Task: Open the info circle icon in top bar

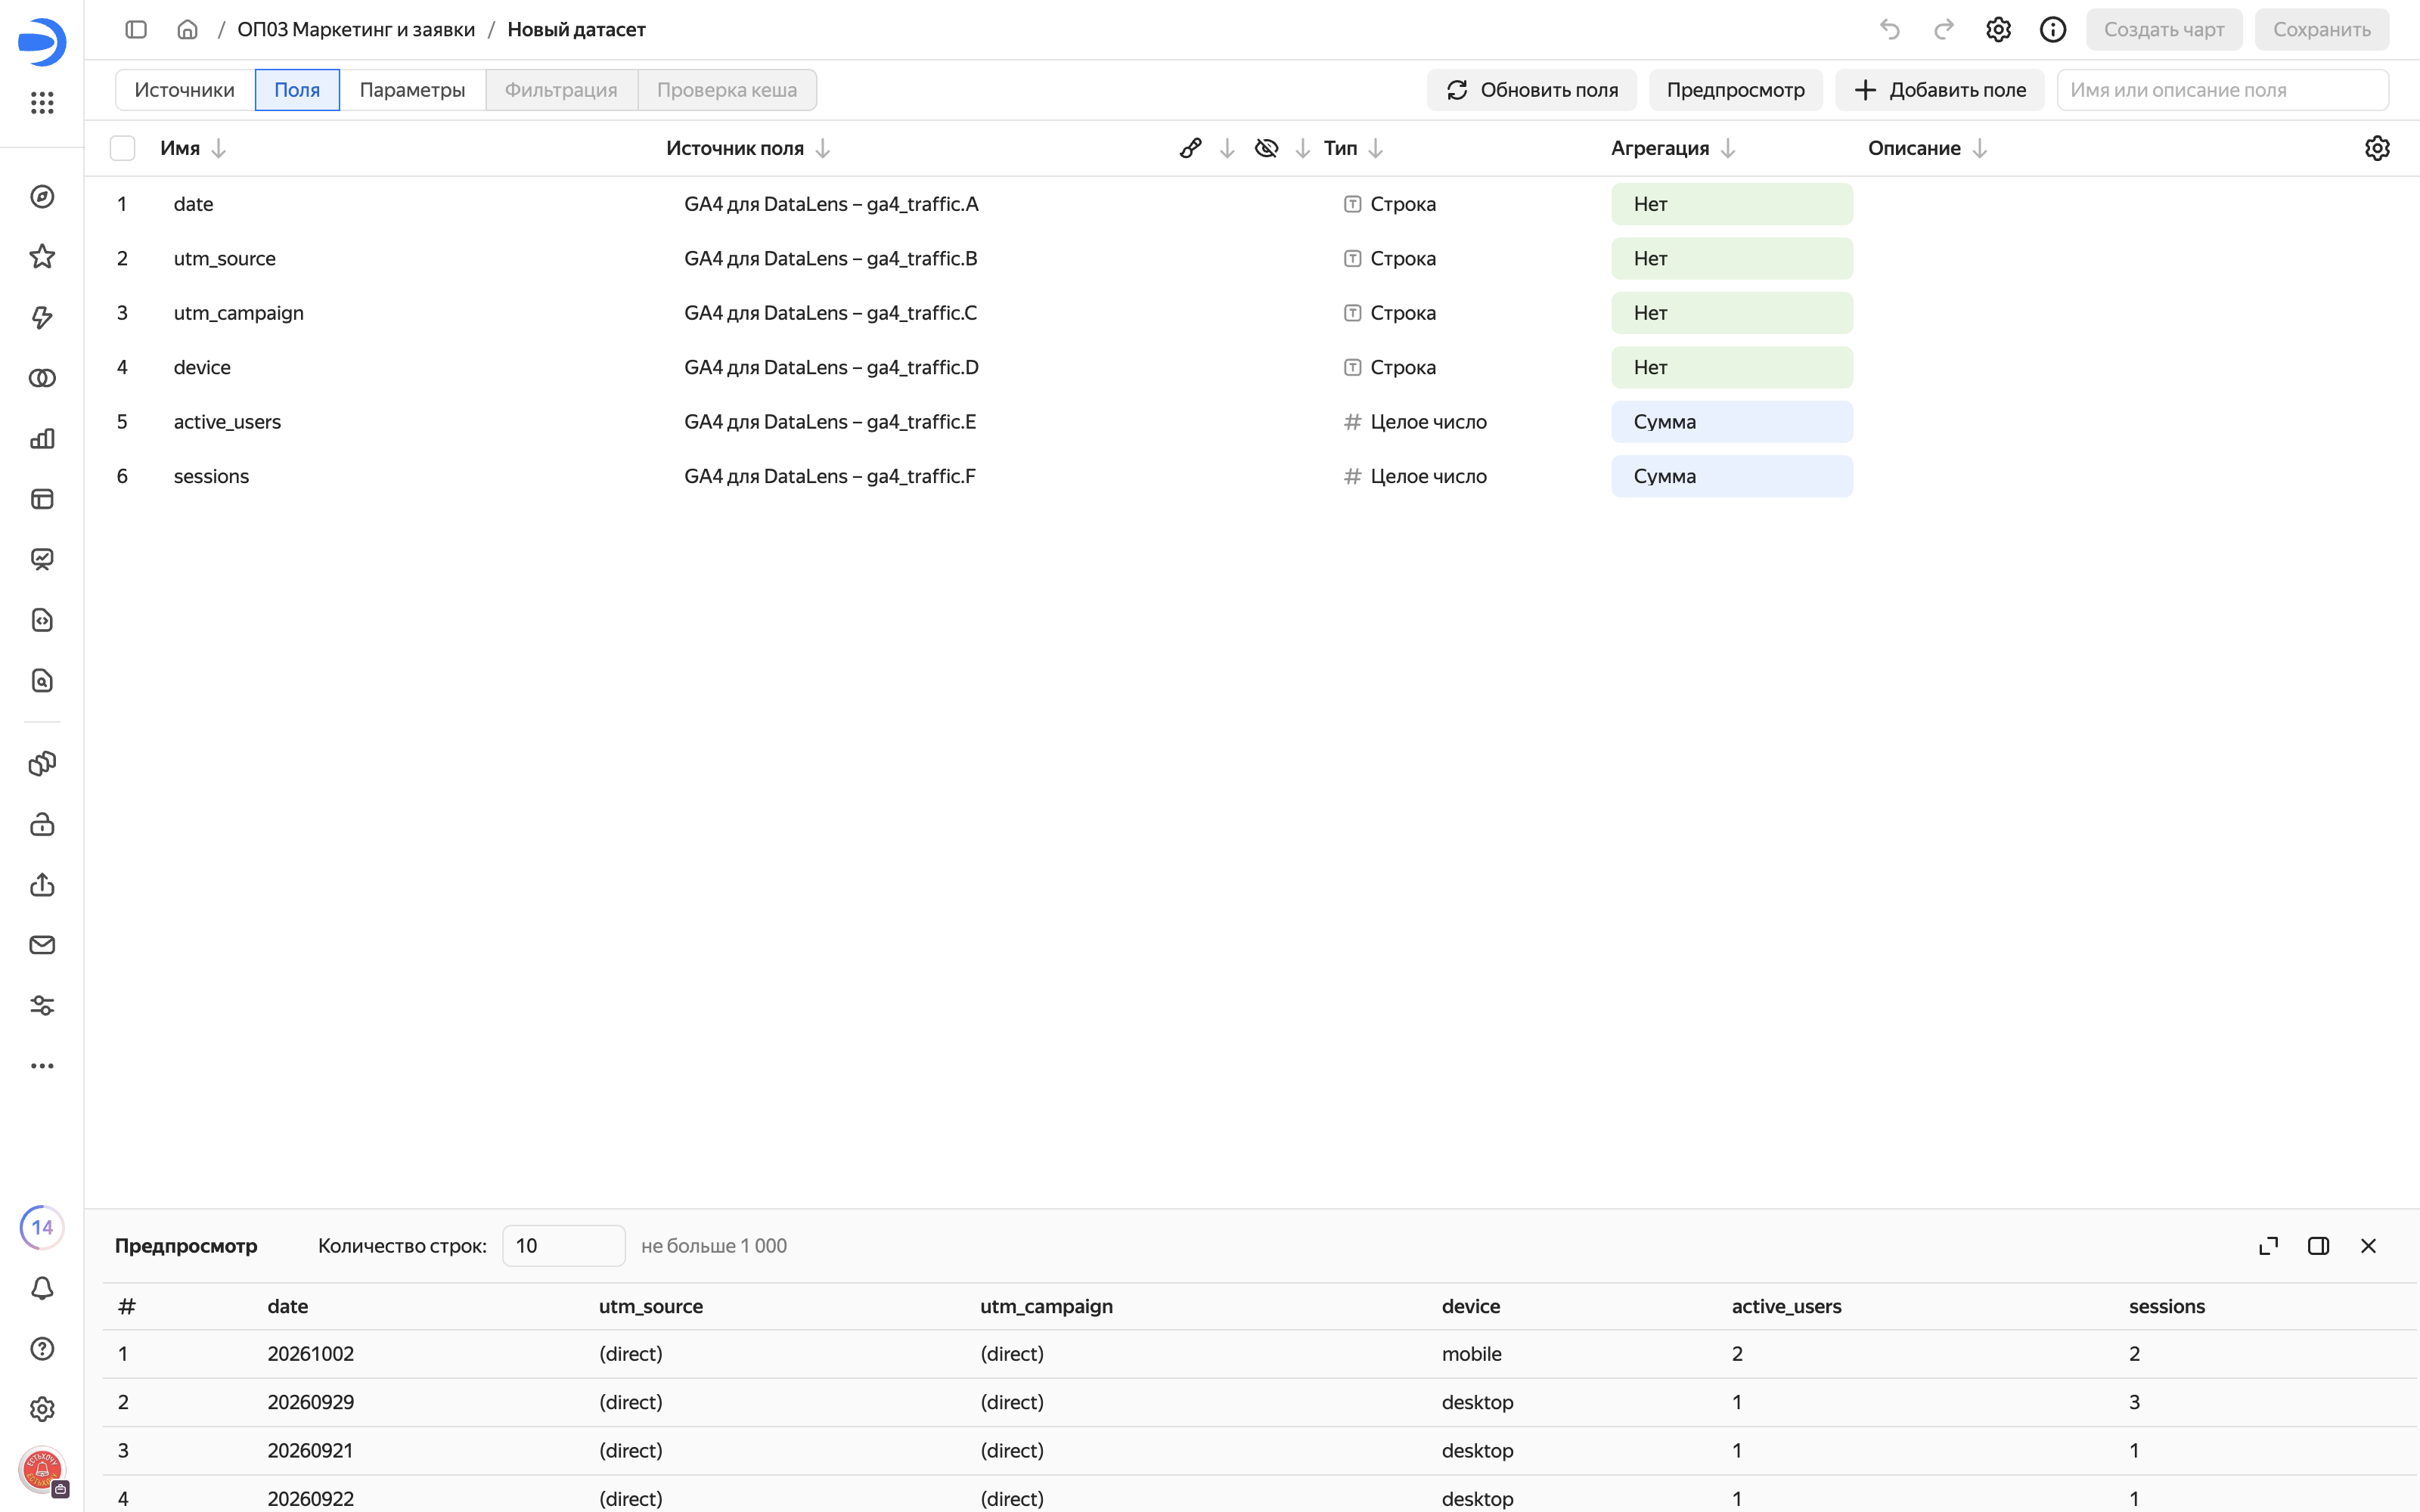Action: click(x=2053, y=29)
